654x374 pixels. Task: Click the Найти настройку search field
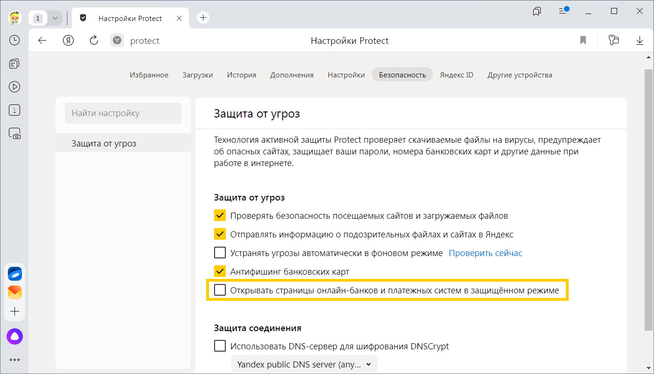(123, 113)
